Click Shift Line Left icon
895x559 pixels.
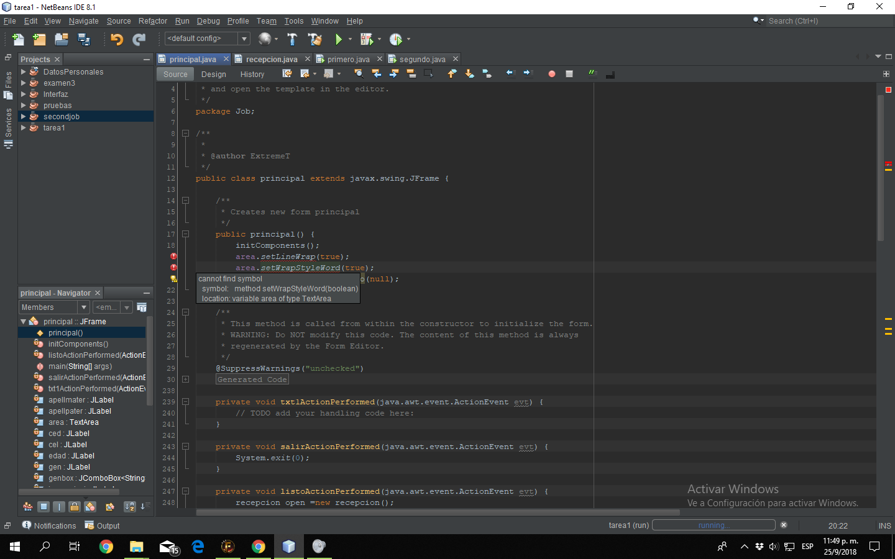[x=510, y=73]
